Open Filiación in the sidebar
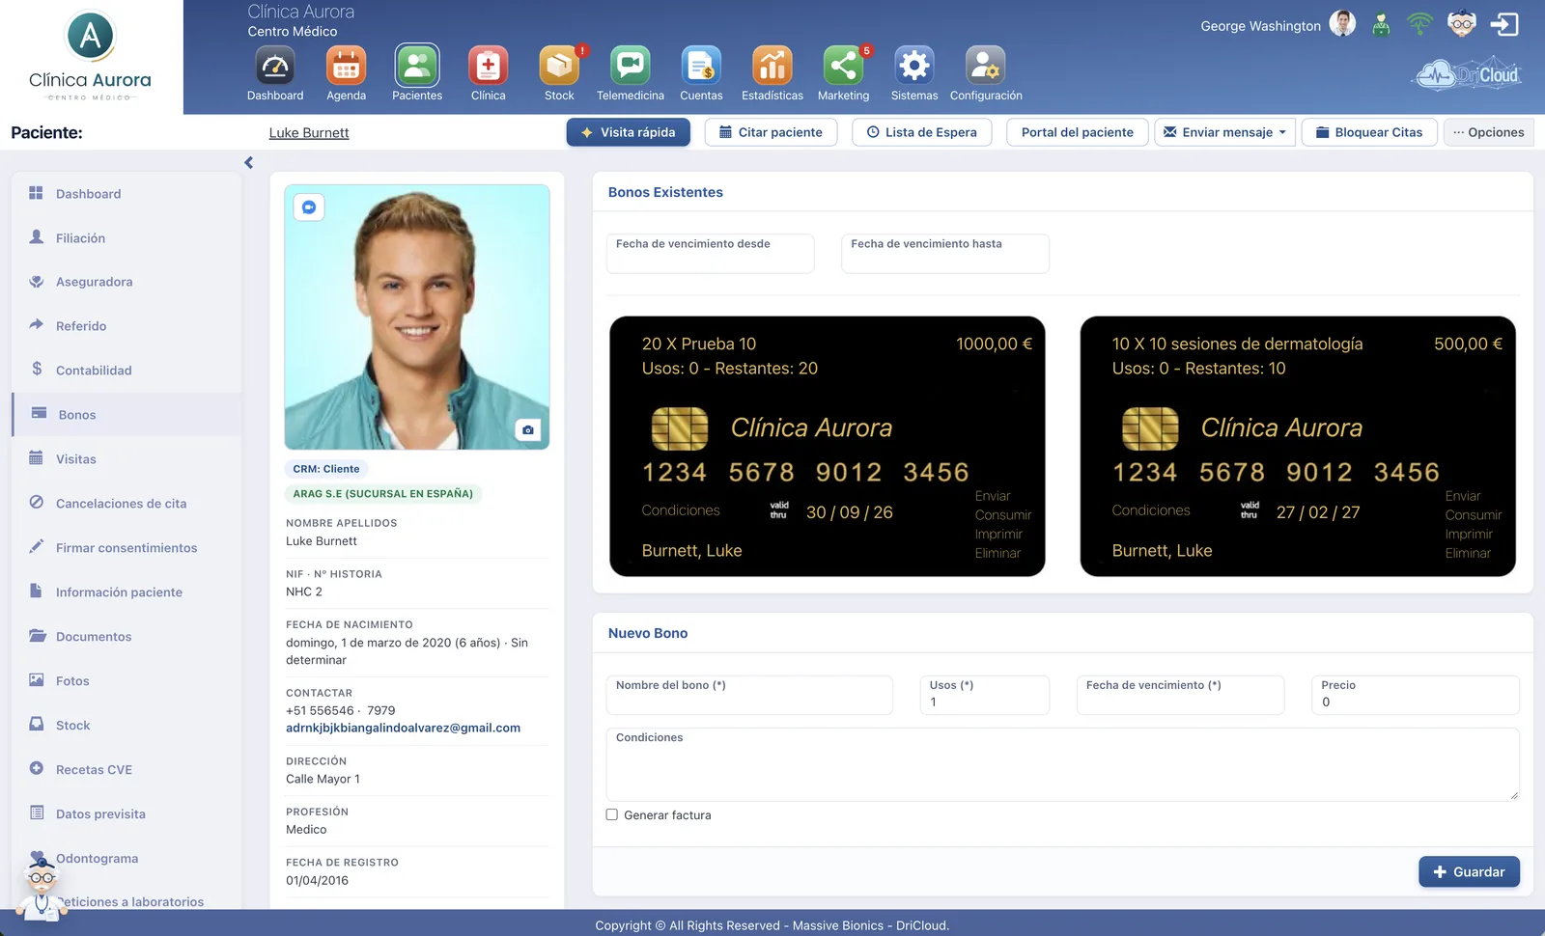Viewport: 1545px width, 936px height. pos(126,237)
